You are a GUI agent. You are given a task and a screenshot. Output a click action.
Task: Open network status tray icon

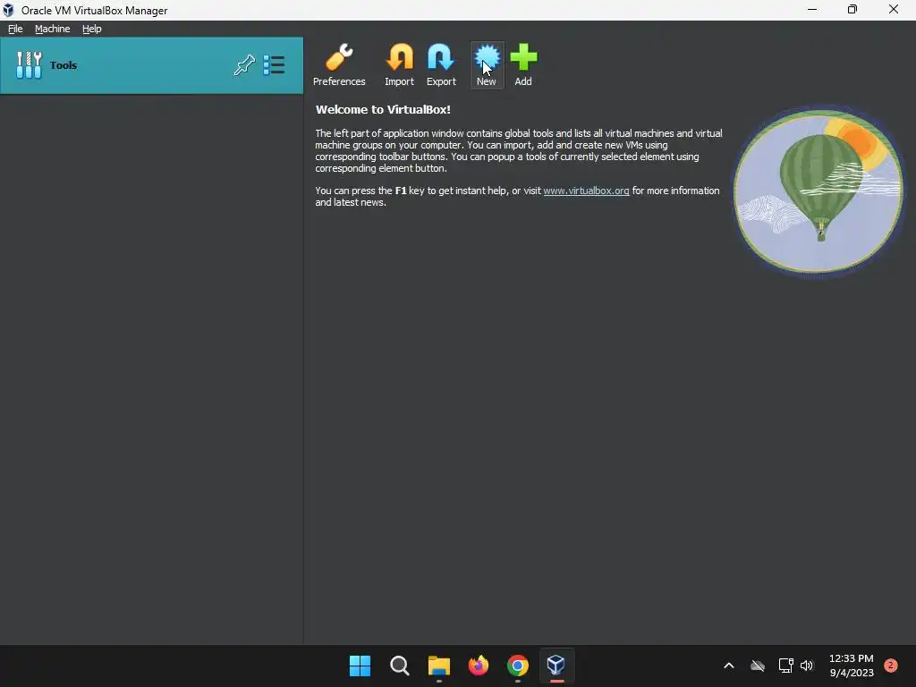click(x=785, y=666)
